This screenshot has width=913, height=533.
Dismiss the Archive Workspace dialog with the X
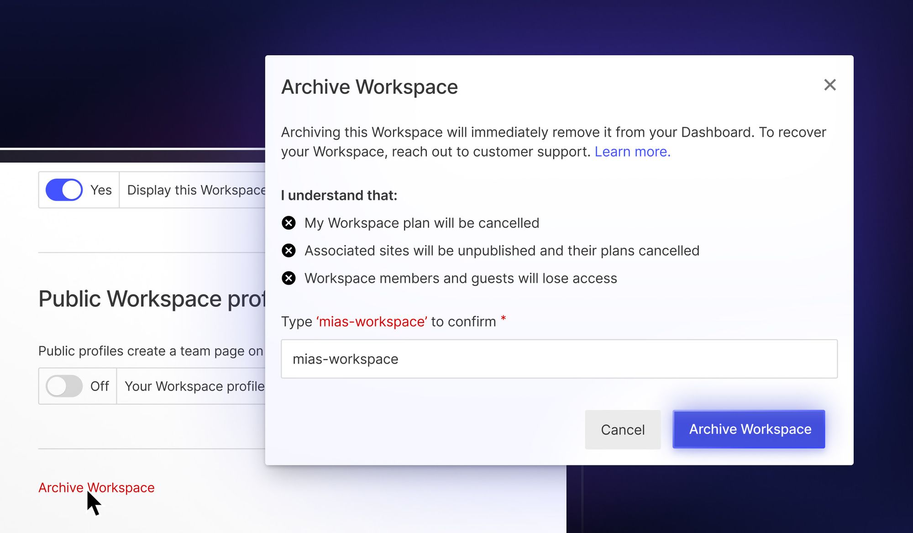pos(830,85)
